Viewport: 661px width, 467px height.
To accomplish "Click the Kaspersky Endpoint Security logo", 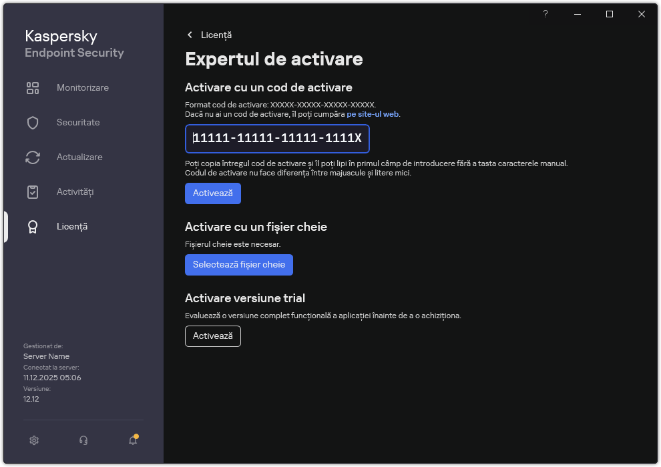I will (73, 43).
